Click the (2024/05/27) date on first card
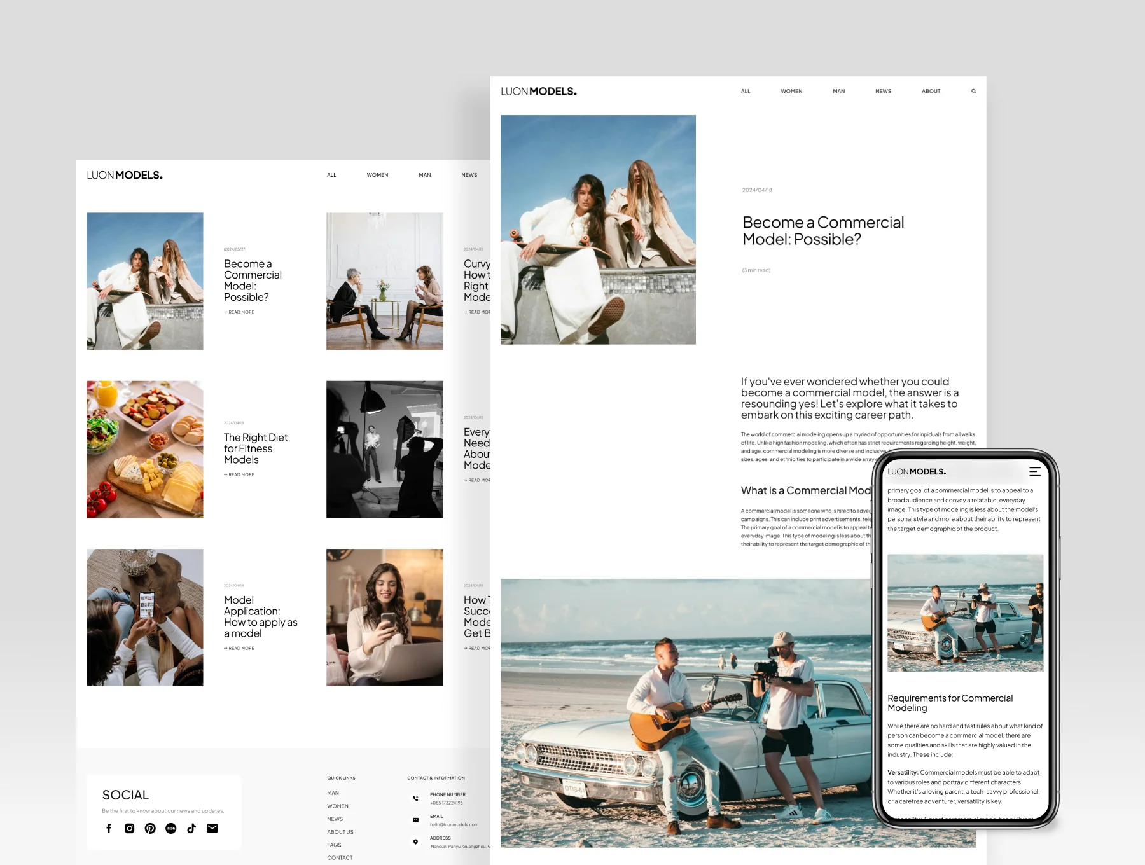 235,249
